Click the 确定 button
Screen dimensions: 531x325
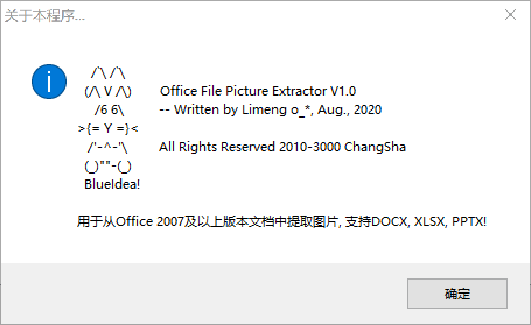tap(457, 294)
